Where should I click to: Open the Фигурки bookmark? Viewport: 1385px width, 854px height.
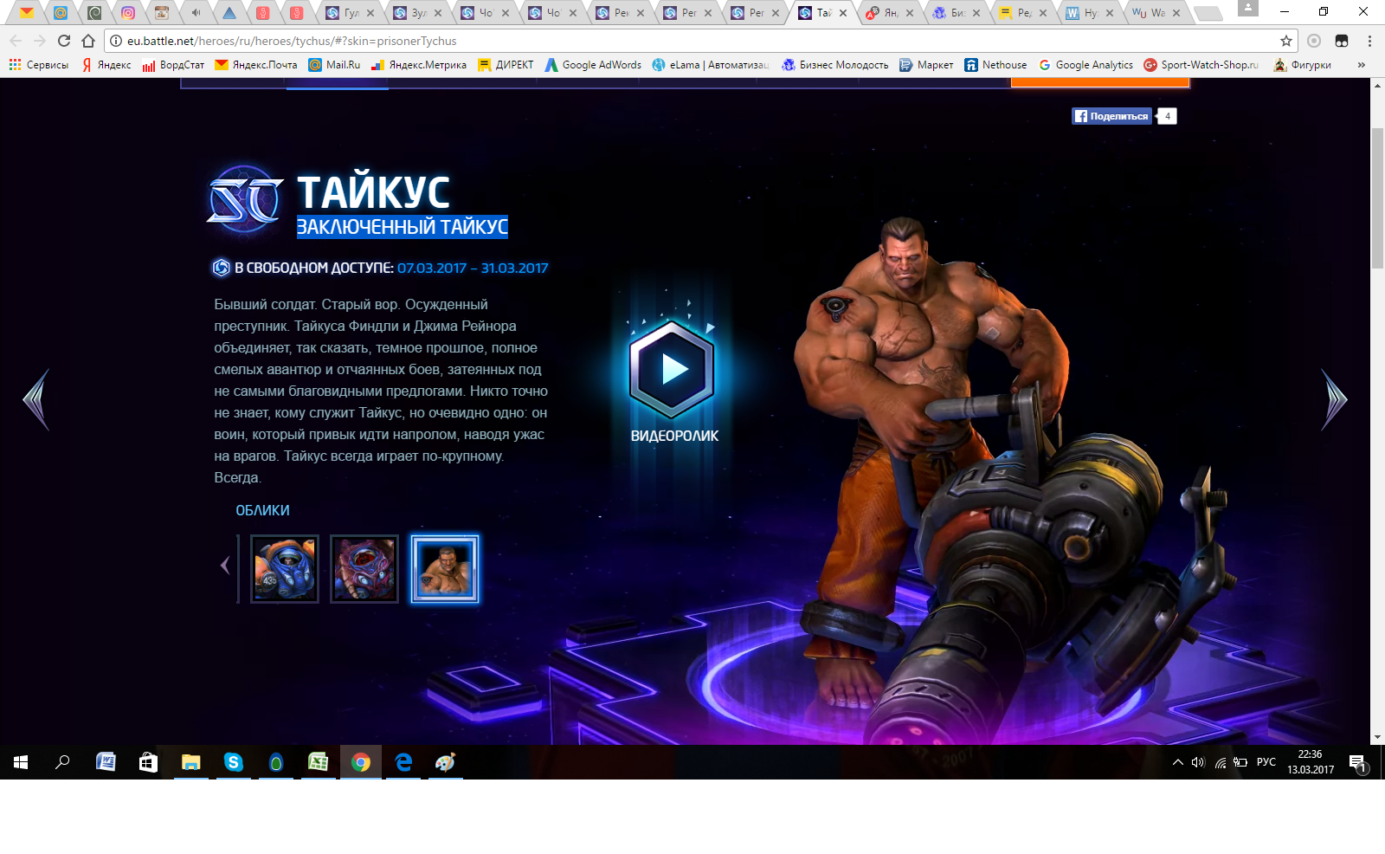pyautogui.click(x=1303, y=65)
